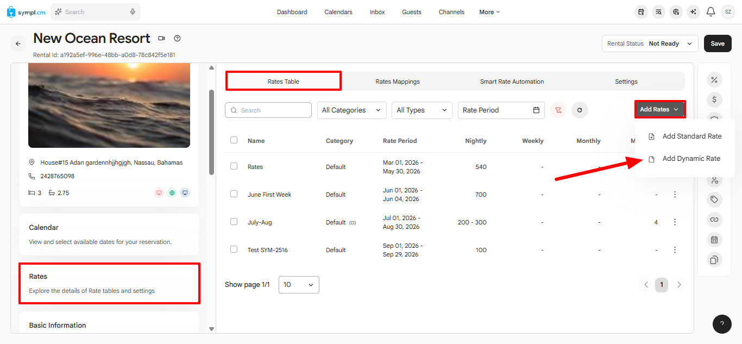The height and width of the screenshot is (344, 742).
Task: Open more options for July-Aug row
Action: click(675, 222)
